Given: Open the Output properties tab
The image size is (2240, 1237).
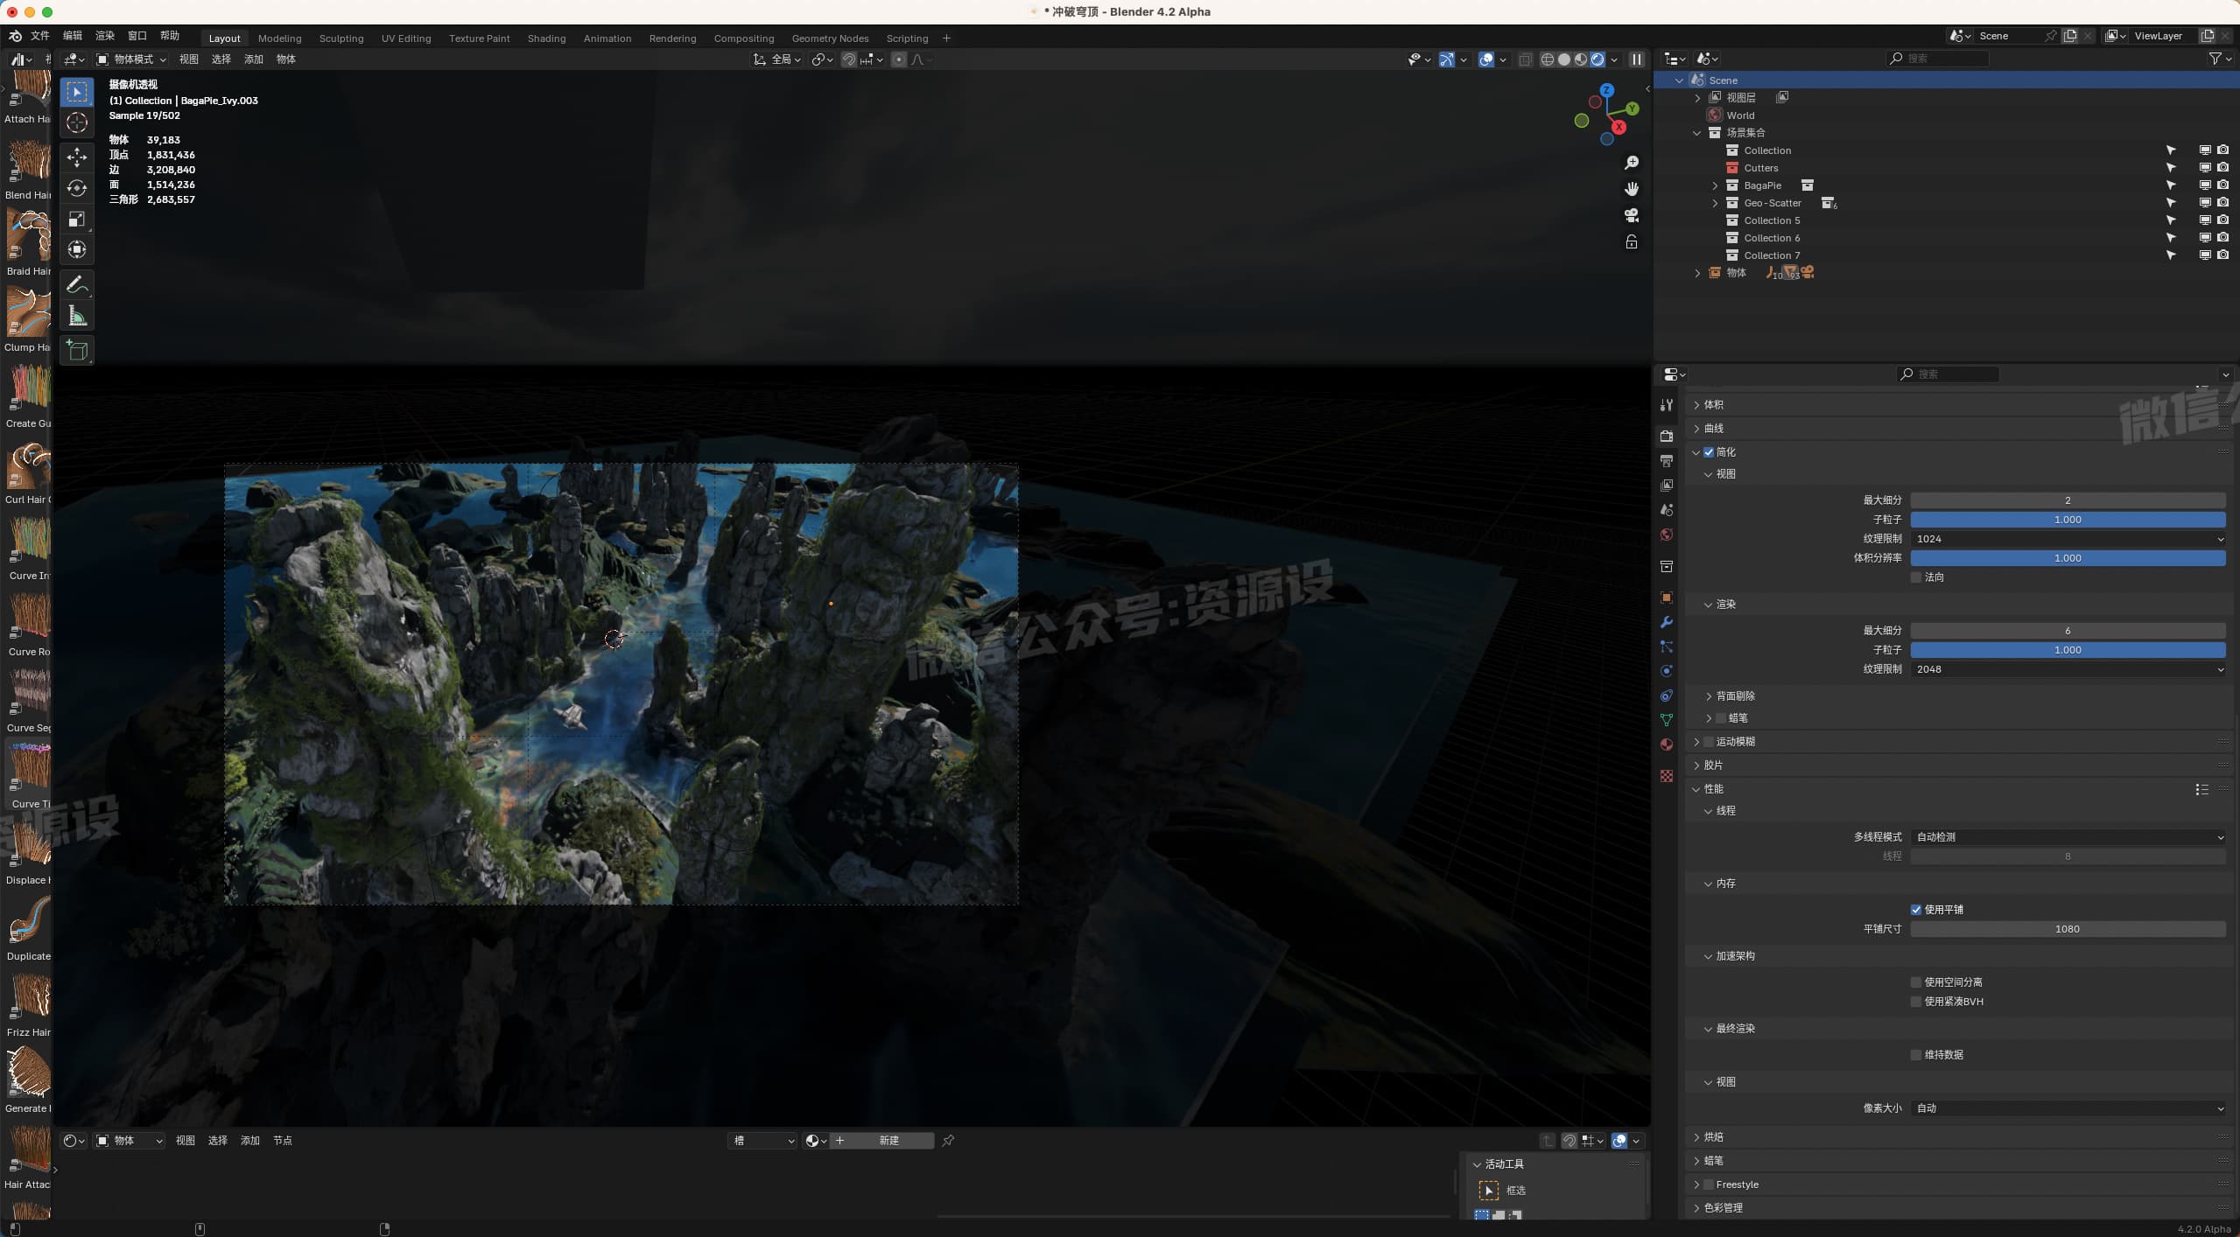Looking at the screenshot, I should (x=1667, y=460).
